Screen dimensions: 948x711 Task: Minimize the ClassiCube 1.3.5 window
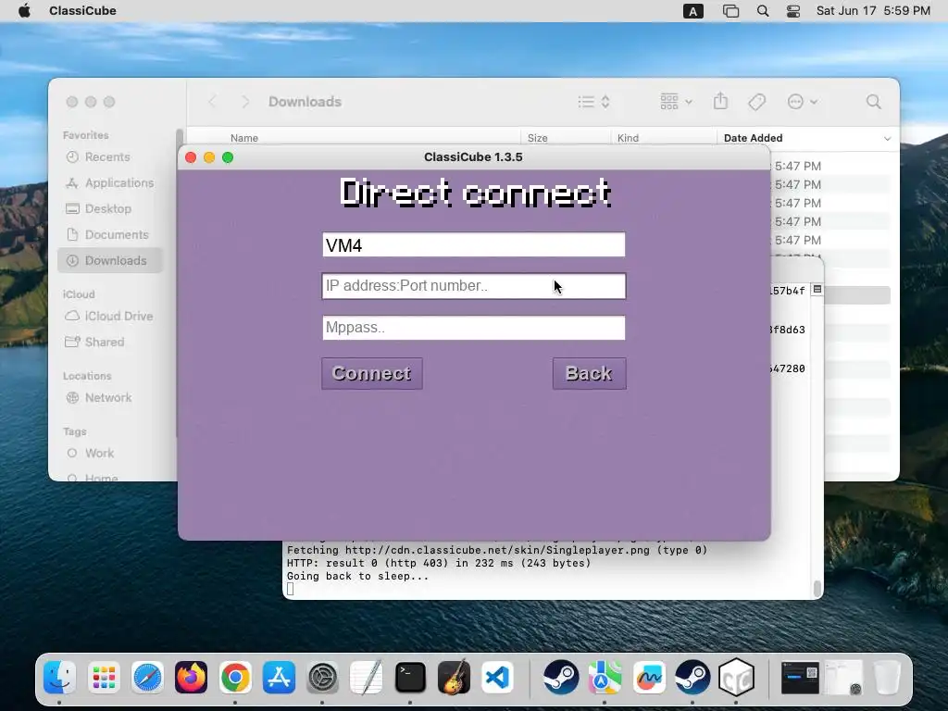209,157
